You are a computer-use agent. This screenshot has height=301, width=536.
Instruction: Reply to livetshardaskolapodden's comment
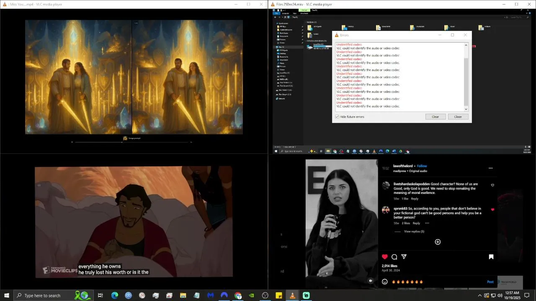point(415,199)
